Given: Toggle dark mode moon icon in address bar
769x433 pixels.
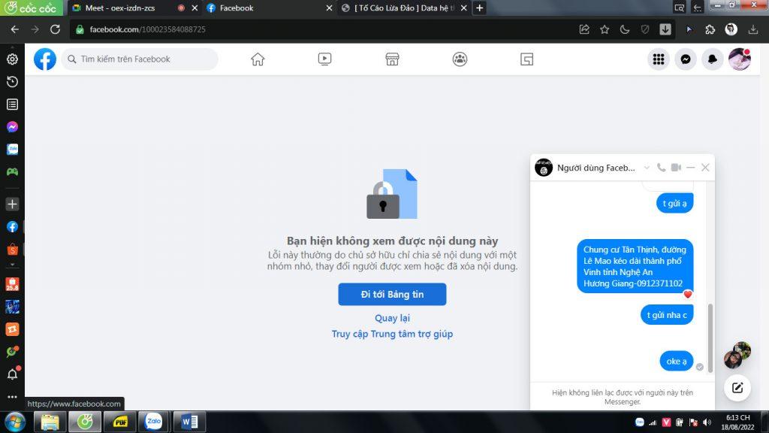Looking at the screenshot, I should click(625, 29).
